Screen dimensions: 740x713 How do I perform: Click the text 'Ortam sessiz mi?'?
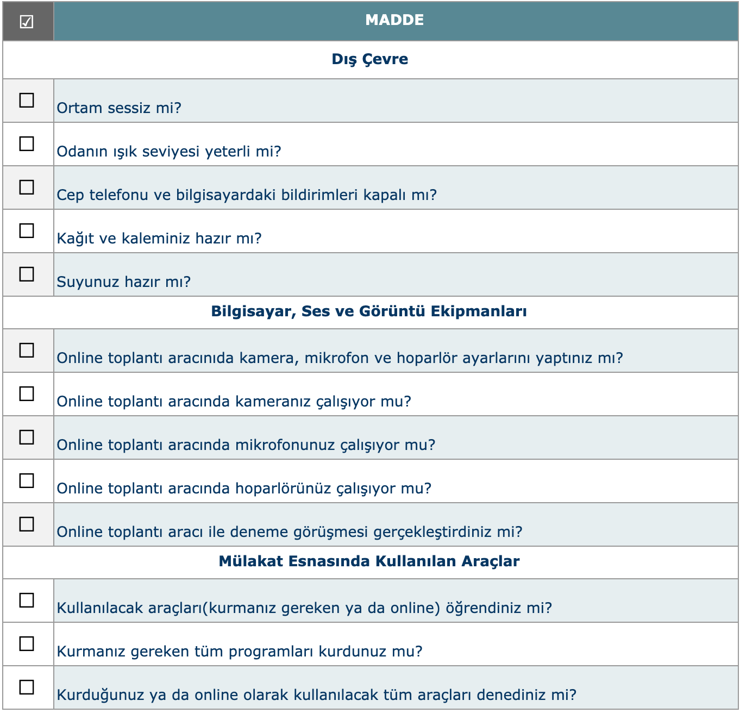tap(119, 108)
